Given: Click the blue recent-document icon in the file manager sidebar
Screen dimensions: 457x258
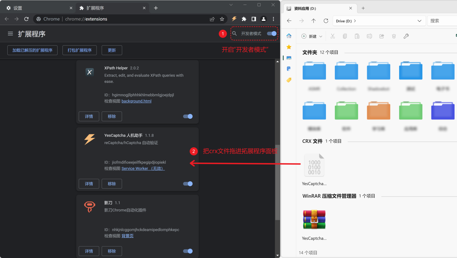Looking at the screenshot, I should point(289,69).
